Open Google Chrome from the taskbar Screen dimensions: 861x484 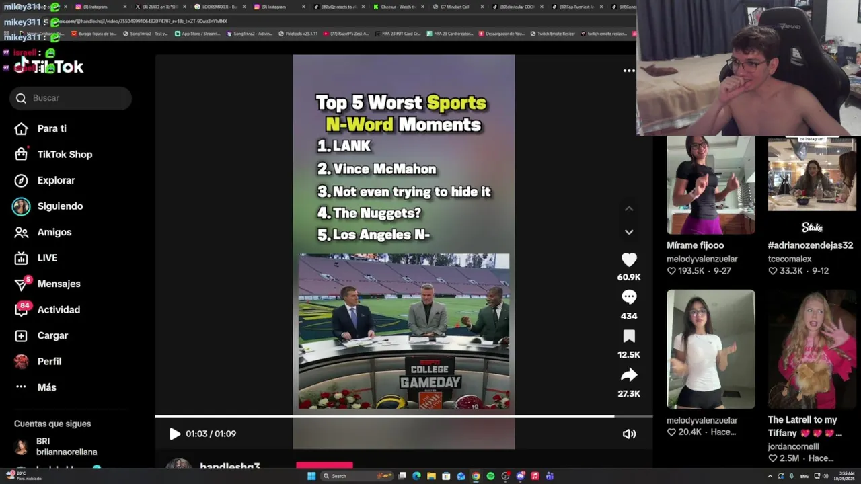(476, 476)
